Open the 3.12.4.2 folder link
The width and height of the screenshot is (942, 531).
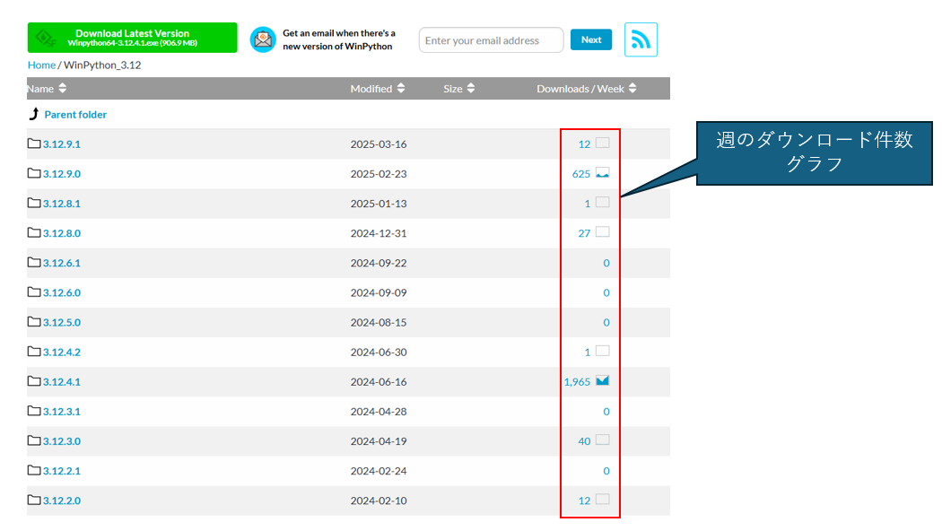tap(61, 352)
